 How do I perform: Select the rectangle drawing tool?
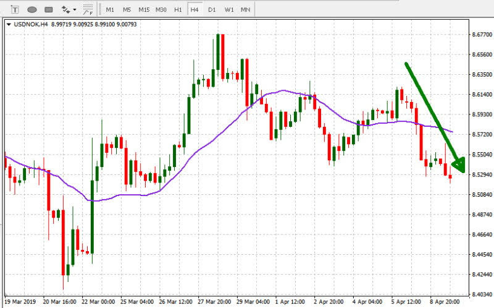tap(48, 10)
